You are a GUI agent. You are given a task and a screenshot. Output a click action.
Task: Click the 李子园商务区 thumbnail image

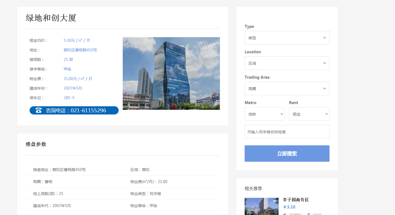point(261,206)
